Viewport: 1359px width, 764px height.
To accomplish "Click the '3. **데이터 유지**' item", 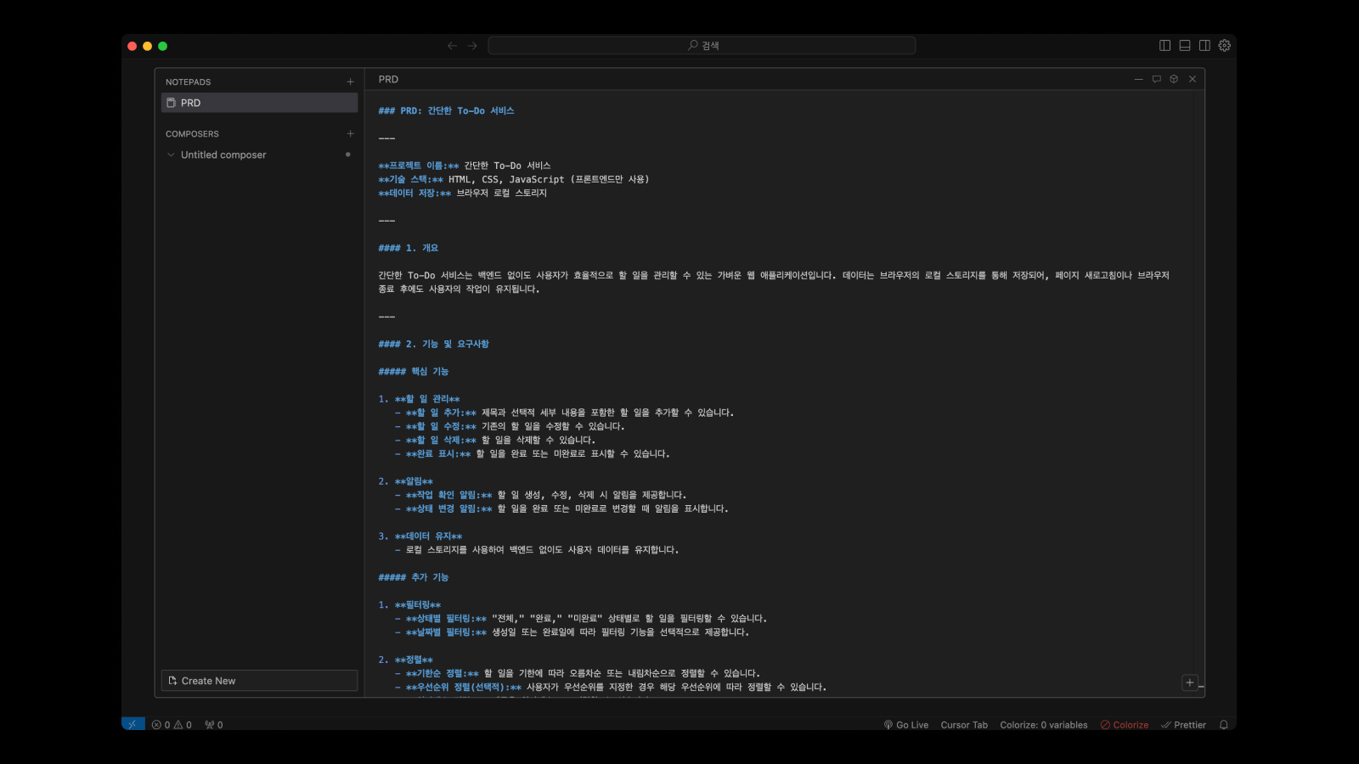I will pyautogui.click(x=420, y=536).
